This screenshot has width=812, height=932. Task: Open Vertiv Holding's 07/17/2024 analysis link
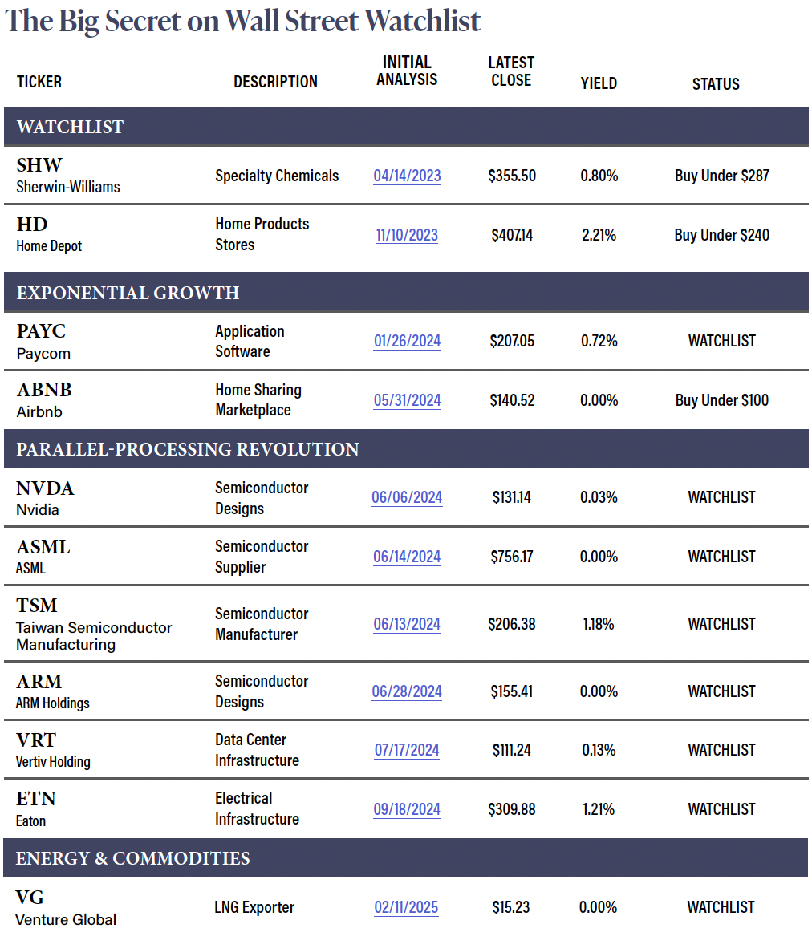[407, 750]
